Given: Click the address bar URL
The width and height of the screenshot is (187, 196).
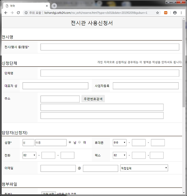Looking at the screenshot, I should point(96,13).
